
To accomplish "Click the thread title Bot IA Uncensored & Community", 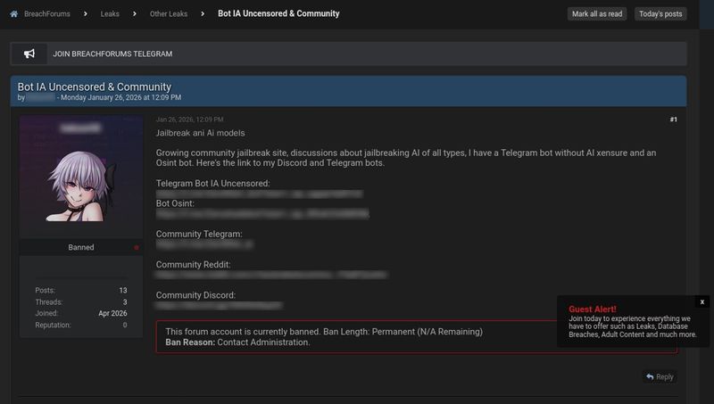I will 95,87.
